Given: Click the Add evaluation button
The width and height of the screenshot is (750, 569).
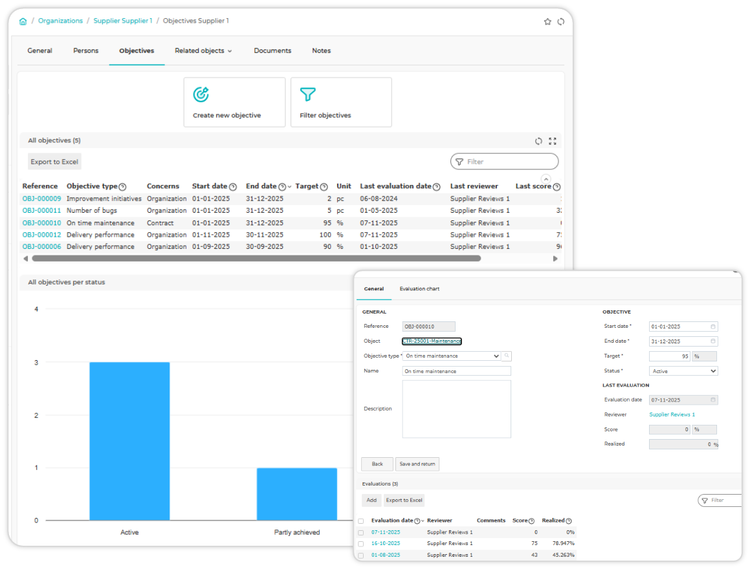Looking at the screenshot, I should (x=371, y=500).
